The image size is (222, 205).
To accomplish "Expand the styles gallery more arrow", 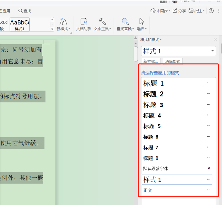I will point(52,29).
